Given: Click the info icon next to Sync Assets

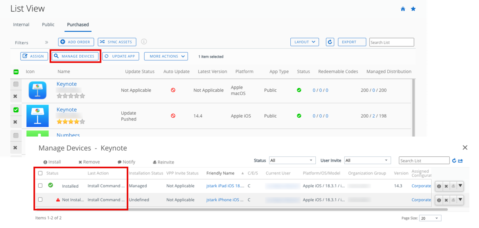Looking at the screenshot, I should [144, 42].
